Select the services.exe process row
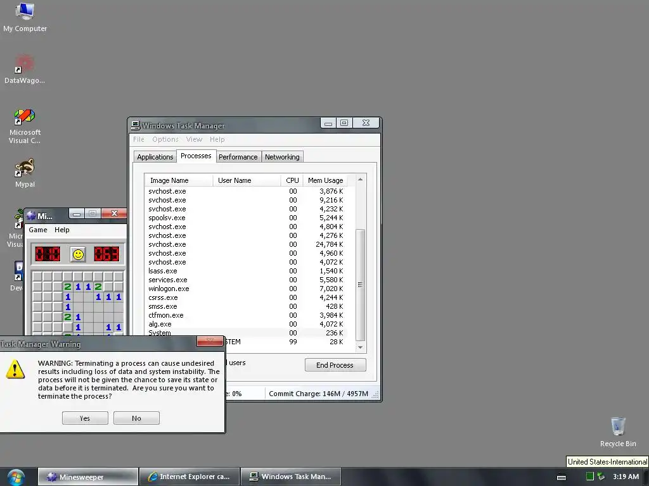Viewport: 649px width, 486px height. 246,280
